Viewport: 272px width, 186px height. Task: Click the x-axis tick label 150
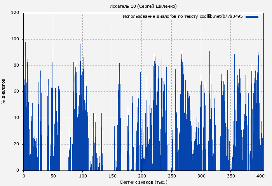112,176
